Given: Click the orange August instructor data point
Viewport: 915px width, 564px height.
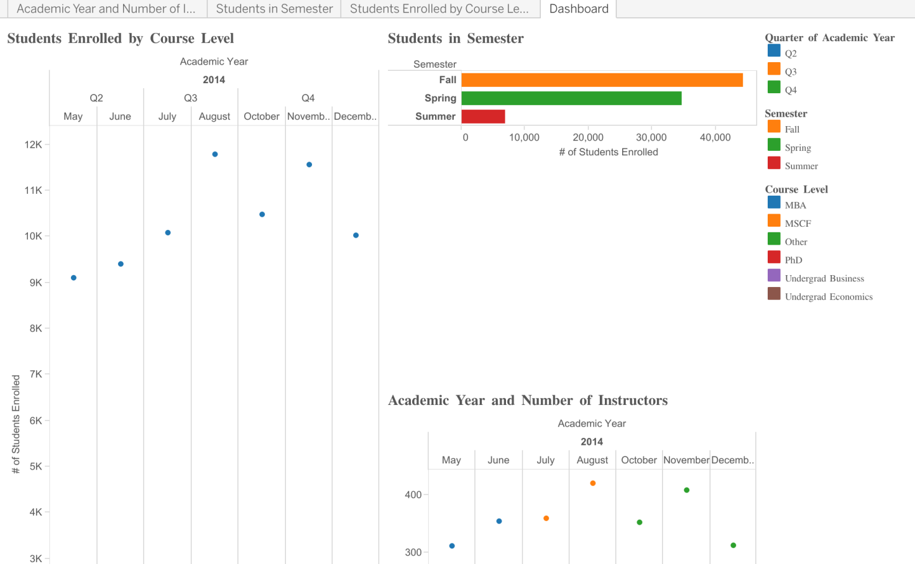Looking at the screenshot, I should click(592, 482).
